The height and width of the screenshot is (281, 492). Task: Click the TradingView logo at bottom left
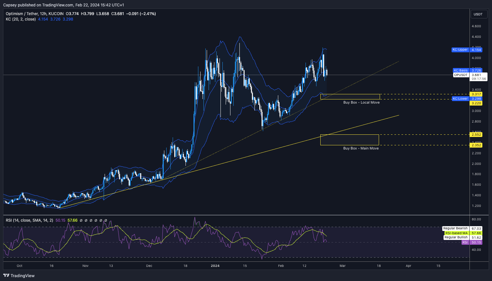[19, 276]
